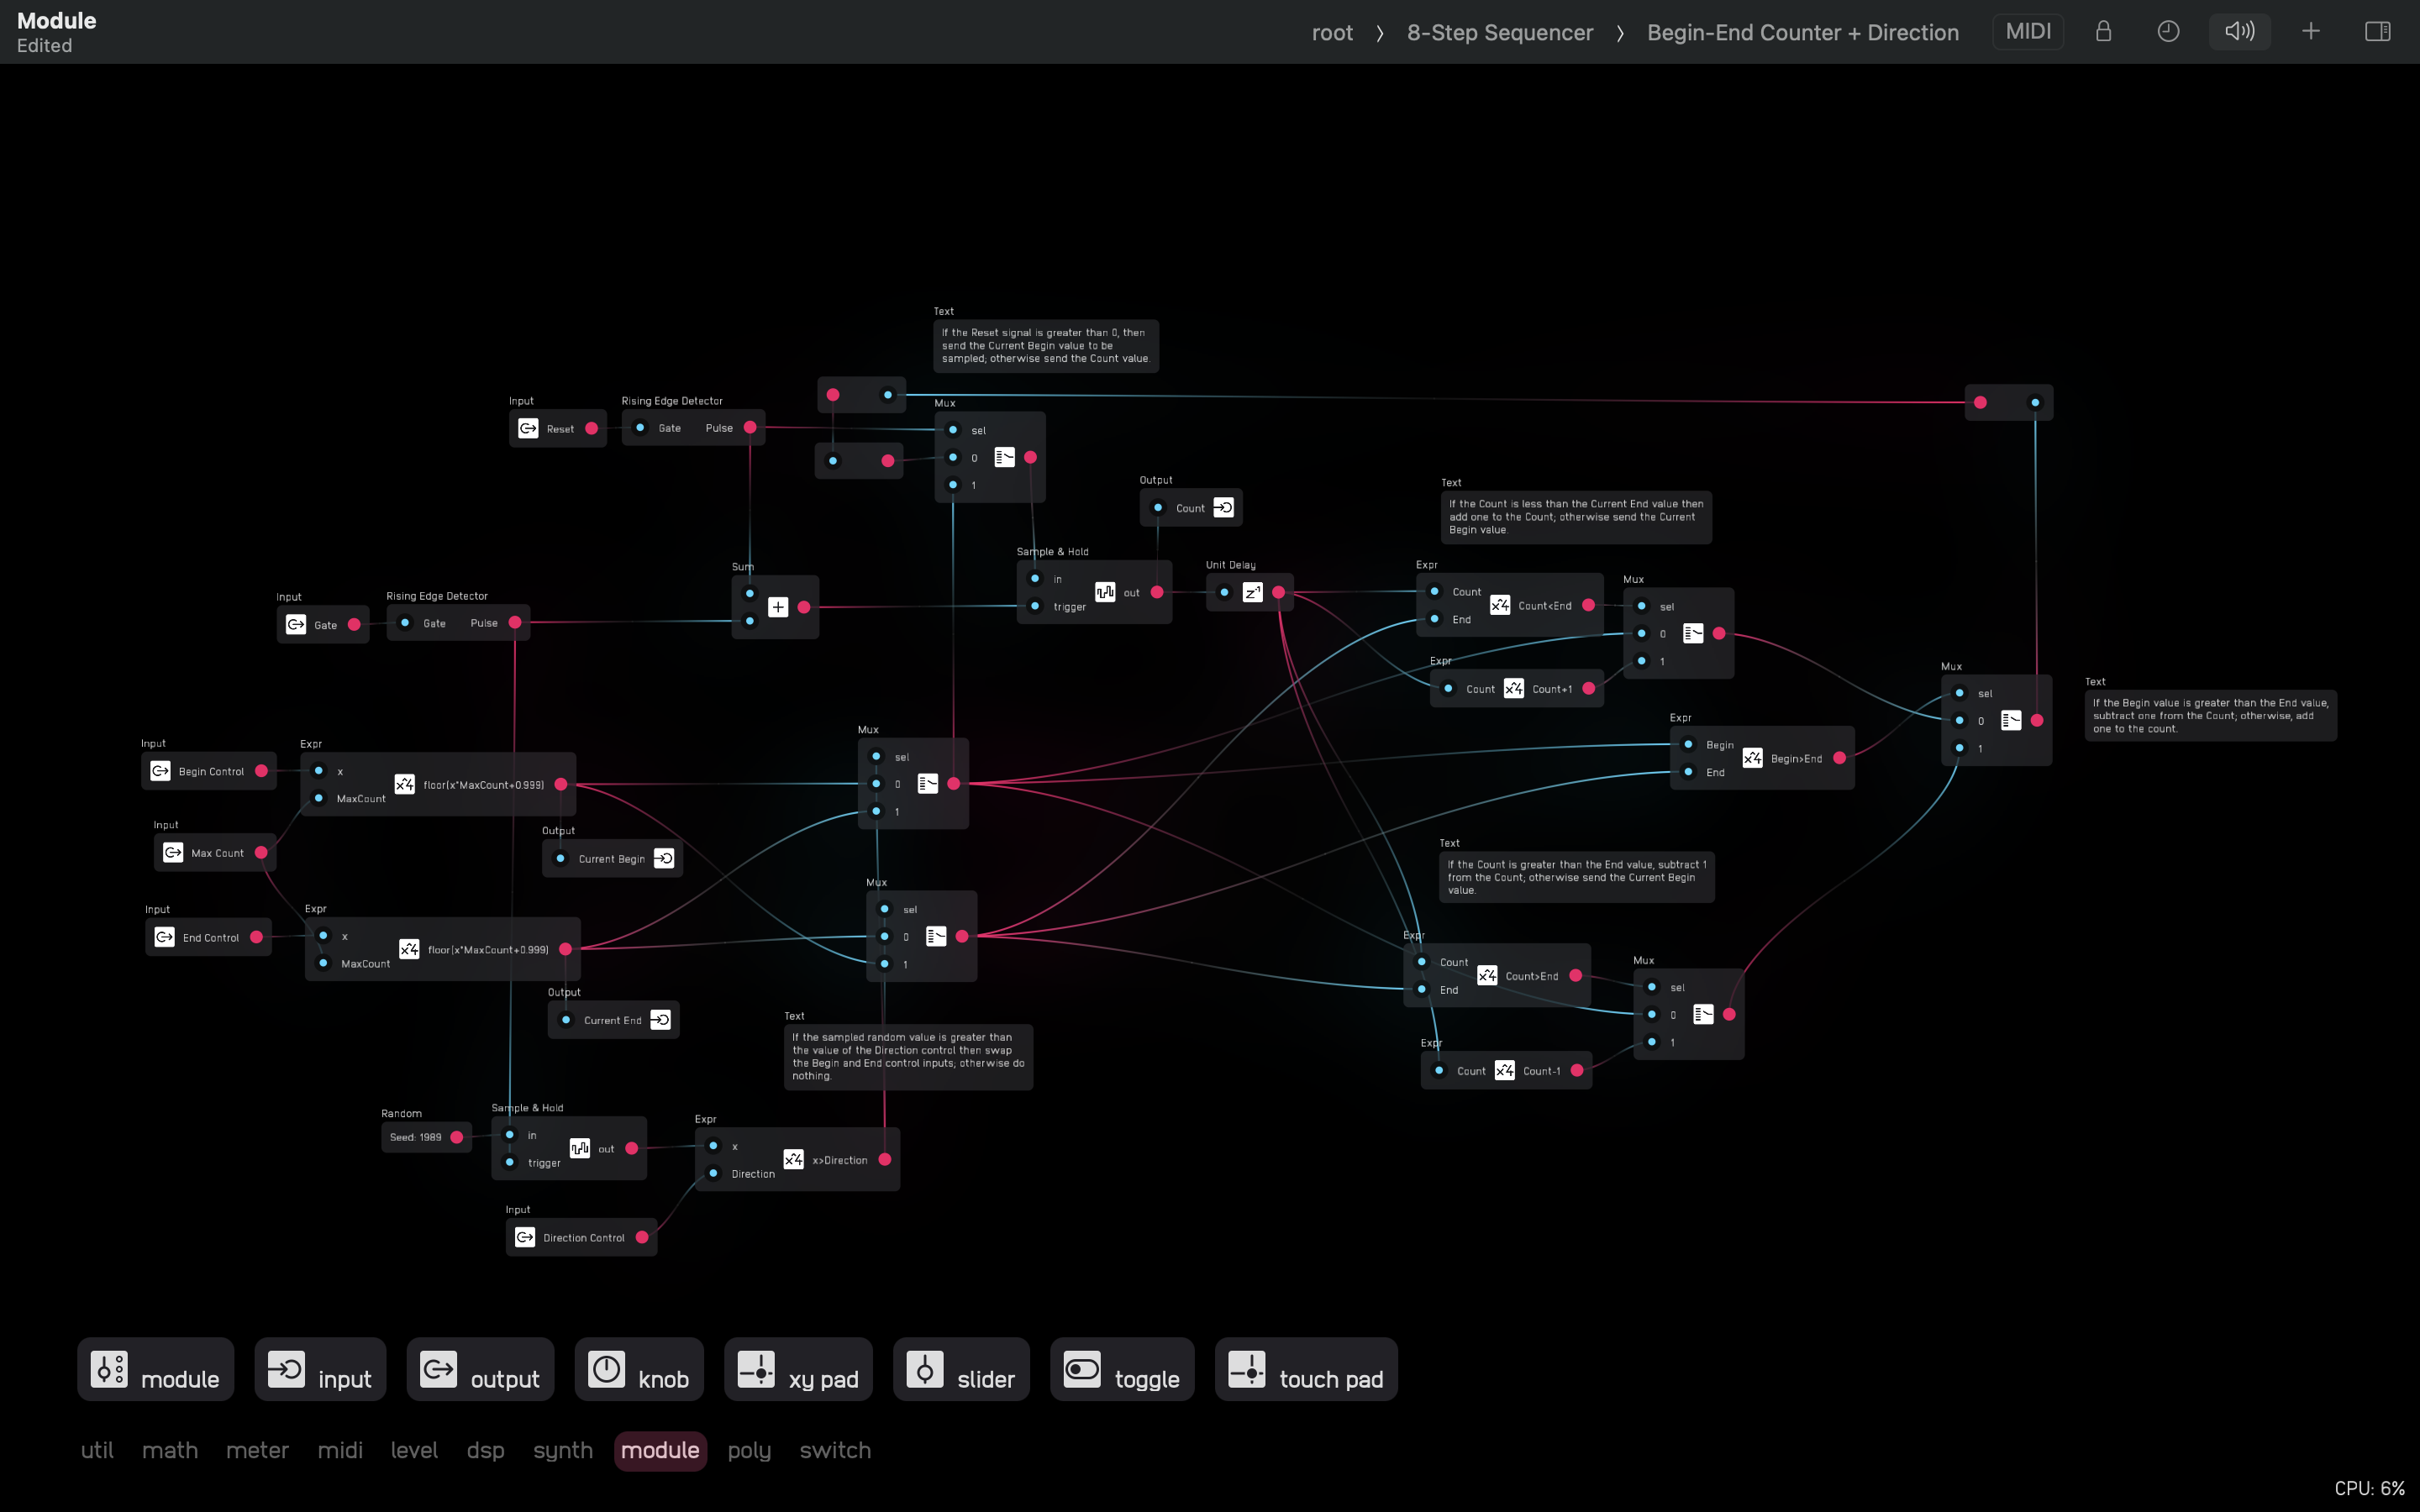Open the switch category tab
This screenshot has height=1512, width=2420.
[835, 1450]
